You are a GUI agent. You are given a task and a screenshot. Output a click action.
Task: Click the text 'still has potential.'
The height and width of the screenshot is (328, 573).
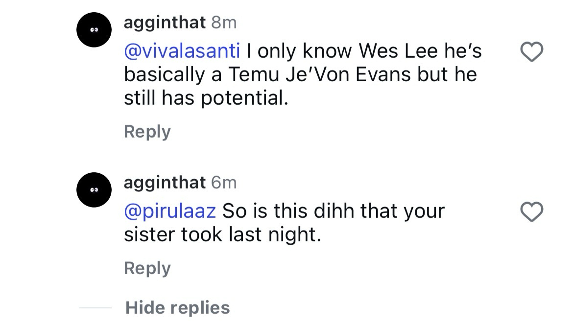tap(206, 98)
